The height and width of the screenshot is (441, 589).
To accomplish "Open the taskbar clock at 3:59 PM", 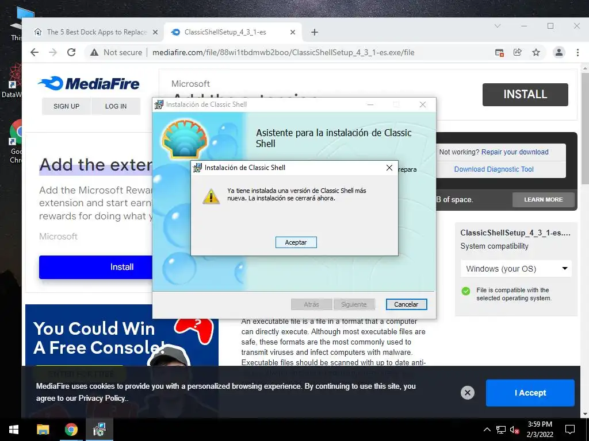I will [540, 430].
